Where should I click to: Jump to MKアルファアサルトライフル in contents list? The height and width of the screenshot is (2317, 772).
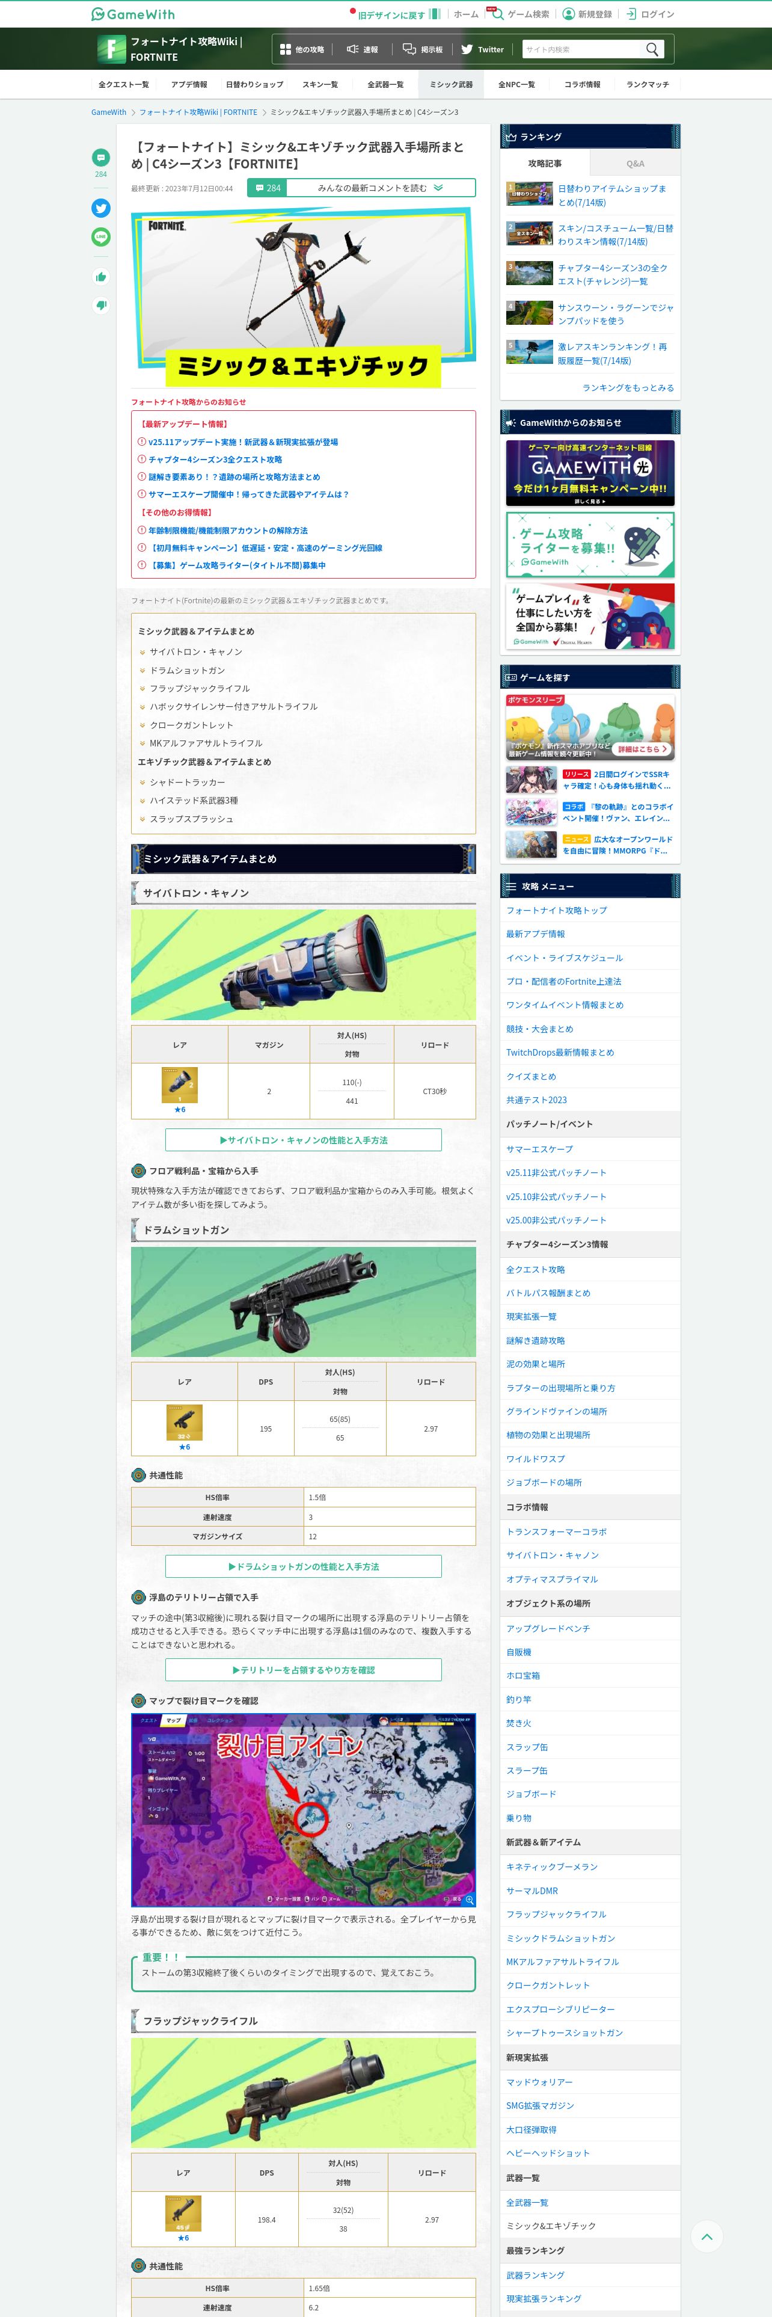coord(206,743)
